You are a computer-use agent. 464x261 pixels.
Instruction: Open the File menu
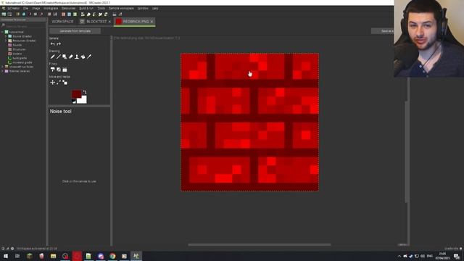point(26,8)
